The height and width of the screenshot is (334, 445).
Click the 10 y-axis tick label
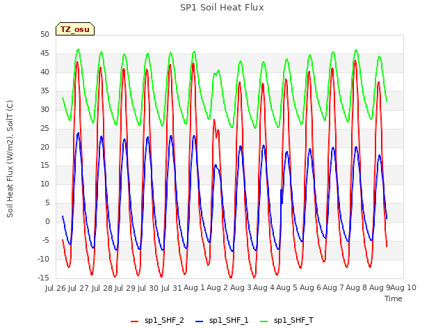coord(44,184)
